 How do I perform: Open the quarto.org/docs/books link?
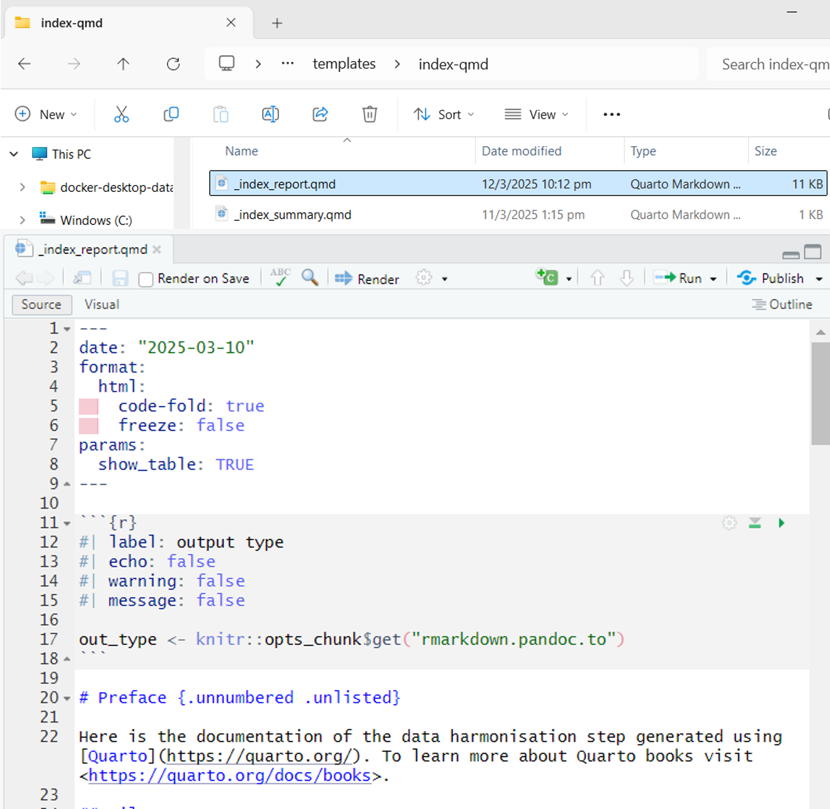click(x=229, y=775)
